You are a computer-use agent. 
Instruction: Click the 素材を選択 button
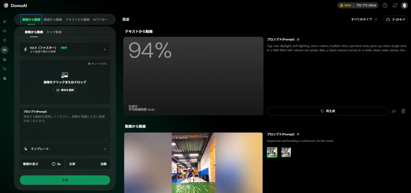coord(65,90)
